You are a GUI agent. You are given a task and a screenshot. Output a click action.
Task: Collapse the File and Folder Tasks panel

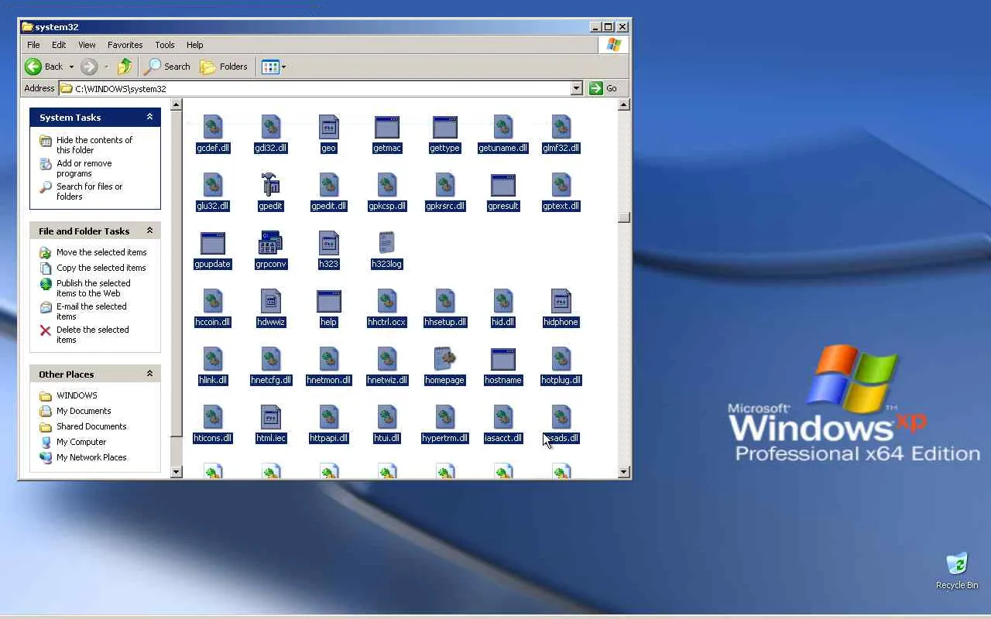(149, 231)
